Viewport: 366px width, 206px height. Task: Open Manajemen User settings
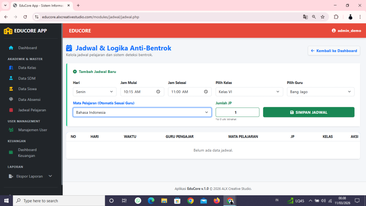(32, 130)
